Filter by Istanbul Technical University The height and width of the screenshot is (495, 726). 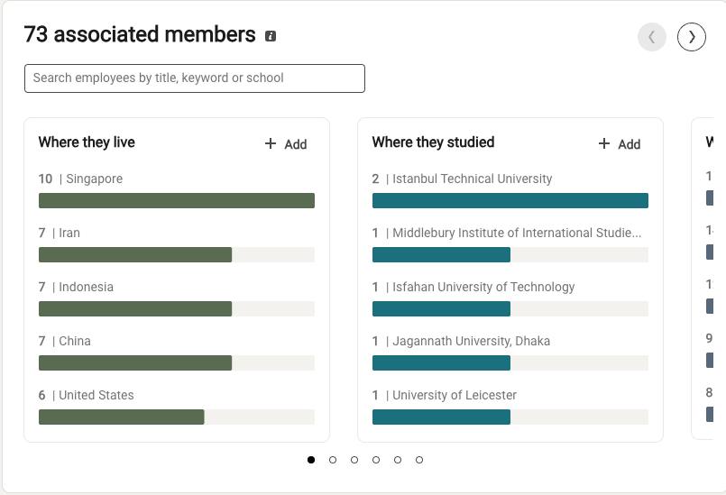click(510, 200)
